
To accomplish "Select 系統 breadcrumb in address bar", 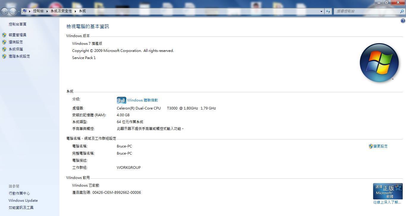I will point(82,11).
